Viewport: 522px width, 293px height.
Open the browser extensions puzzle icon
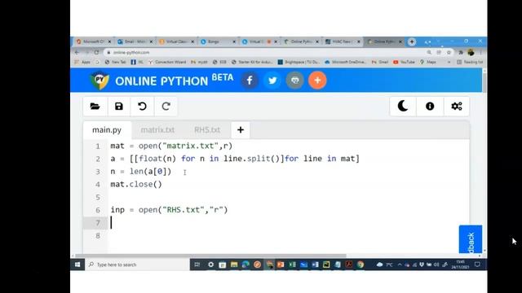click(461, 52)
